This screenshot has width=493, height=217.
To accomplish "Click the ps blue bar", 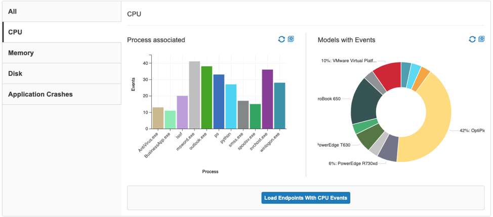I will click(219, 102).
